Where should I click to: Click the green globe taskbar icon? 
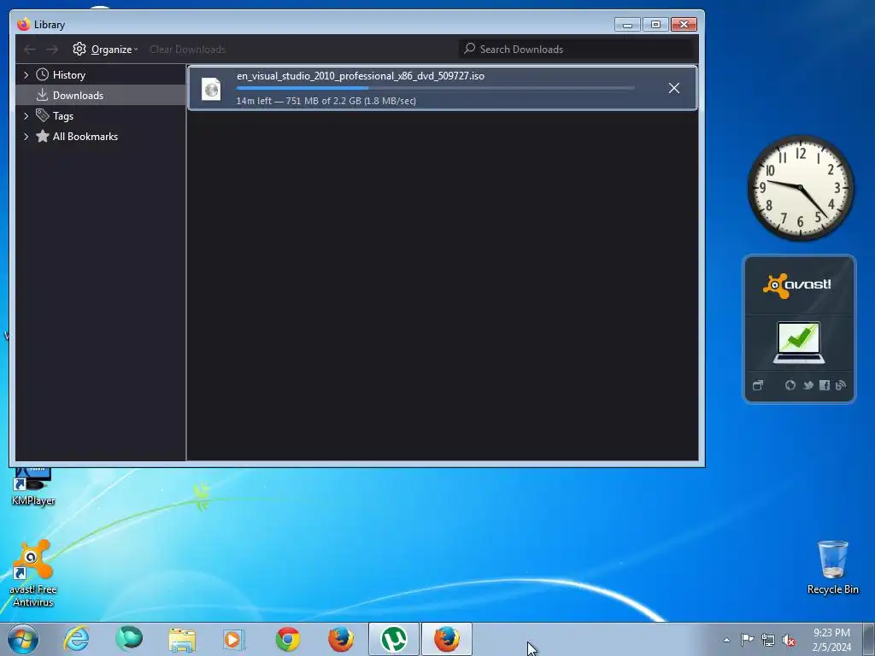129,639
